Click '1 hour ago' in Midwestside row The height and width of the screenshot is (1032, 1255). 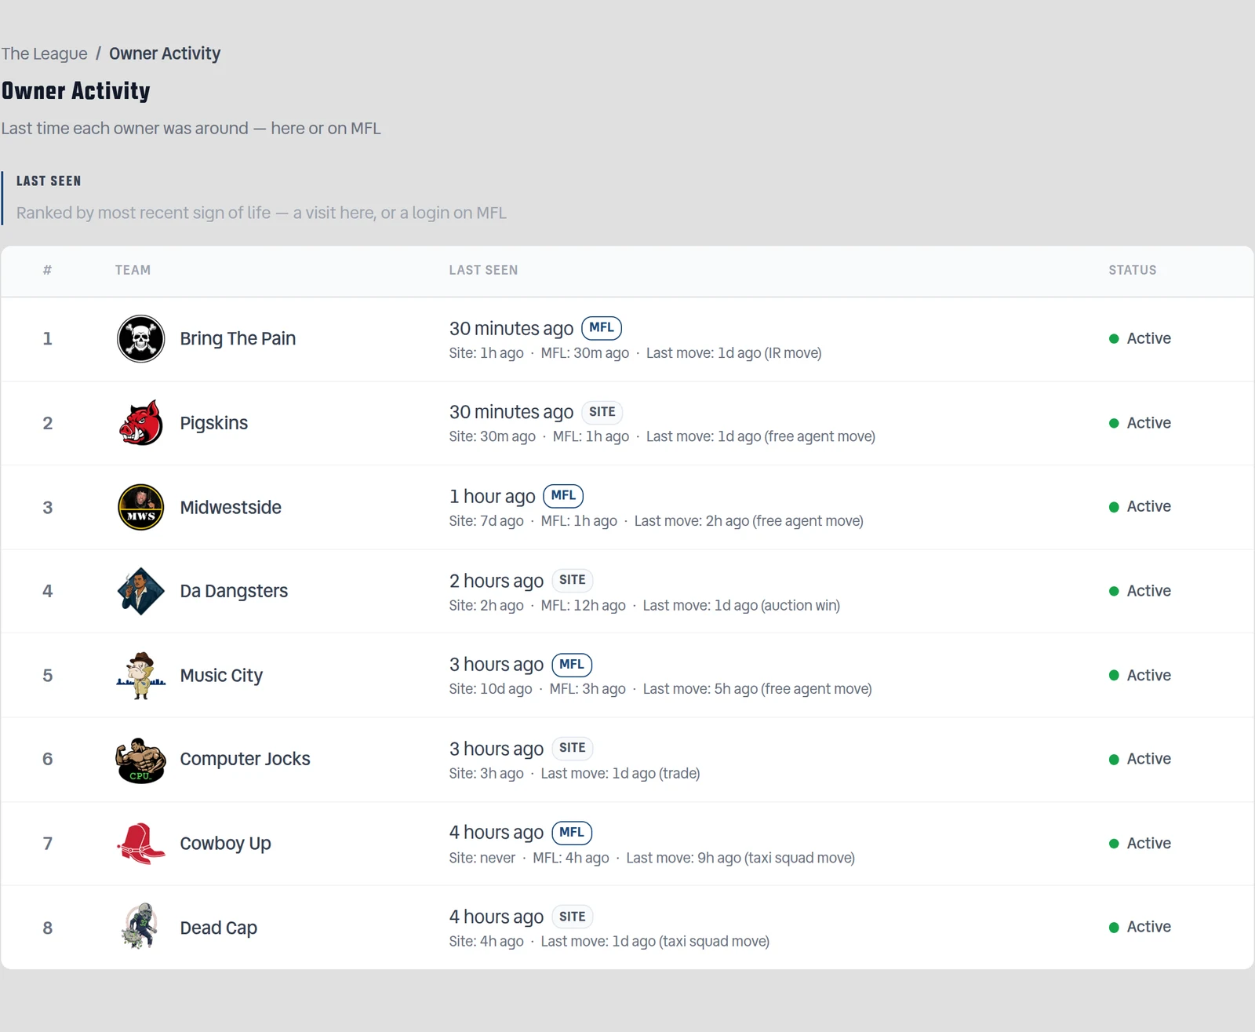[492, 496]
